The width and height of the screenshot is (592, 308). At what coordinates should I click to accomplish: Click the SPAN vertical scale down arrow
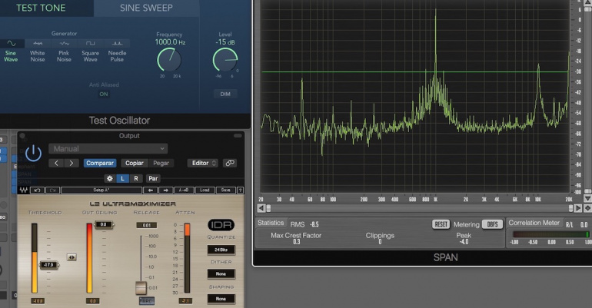pos(587,198)
